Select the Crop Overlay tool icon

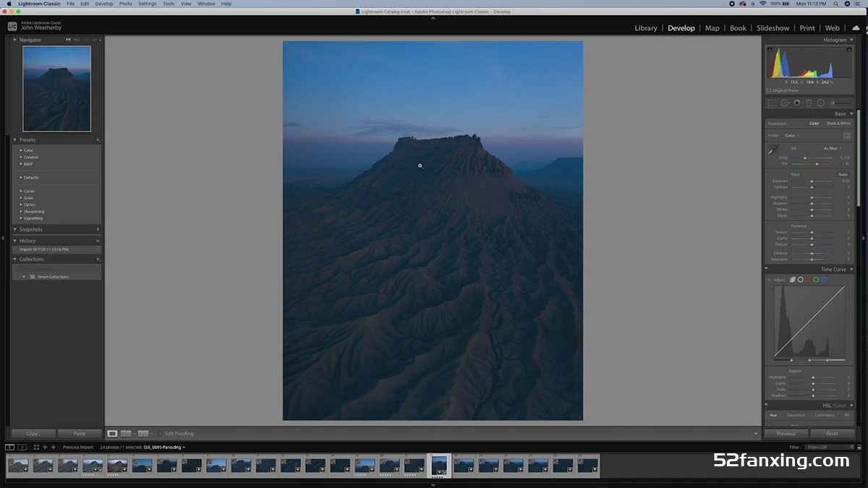(x=772, y=103)
